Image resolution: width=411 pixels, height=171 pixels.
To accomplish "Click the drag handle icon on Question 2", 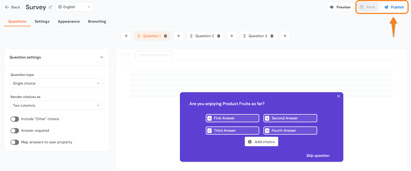I will [191, 36].
